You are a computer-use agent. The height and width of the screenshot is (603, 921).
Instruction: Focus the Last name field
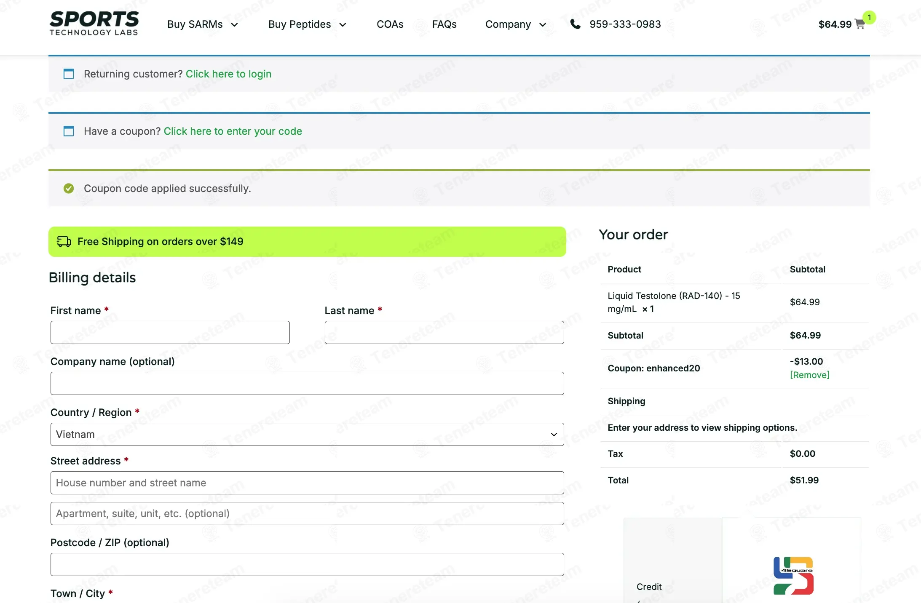(x=444, y=333)
